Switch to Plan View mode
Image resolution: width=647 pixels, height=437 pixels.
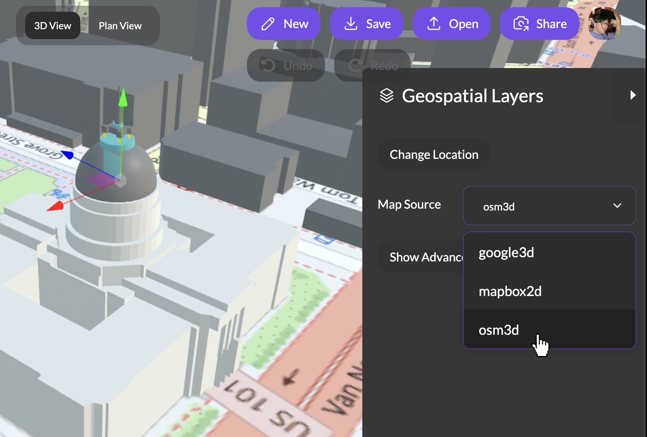[120, 25]
